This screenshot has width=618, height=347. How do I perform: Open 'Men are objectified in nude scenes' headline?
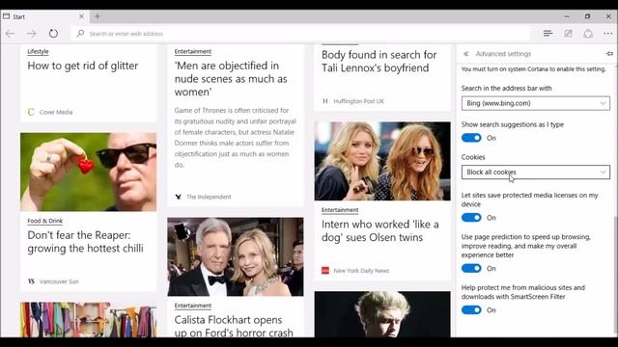(231, 79)
